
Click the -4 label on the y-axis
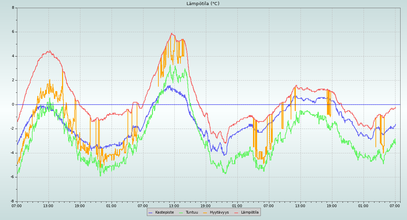coord(12,153)
